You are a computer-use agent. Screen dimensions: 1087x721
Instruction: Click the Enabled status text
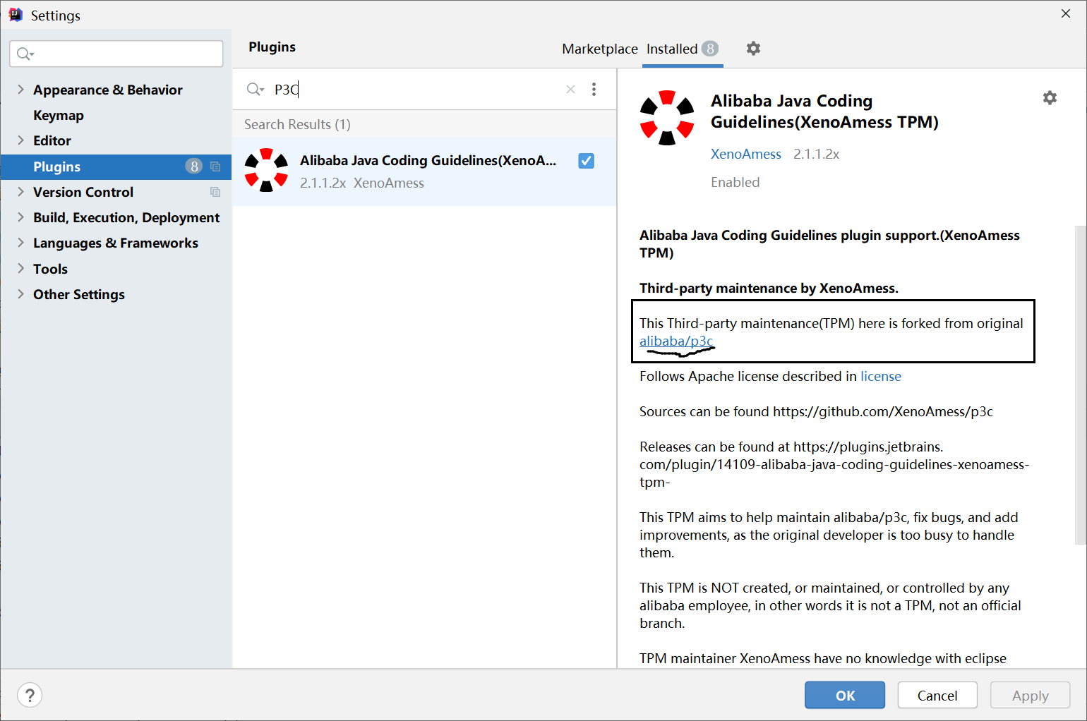pos(735,182)
